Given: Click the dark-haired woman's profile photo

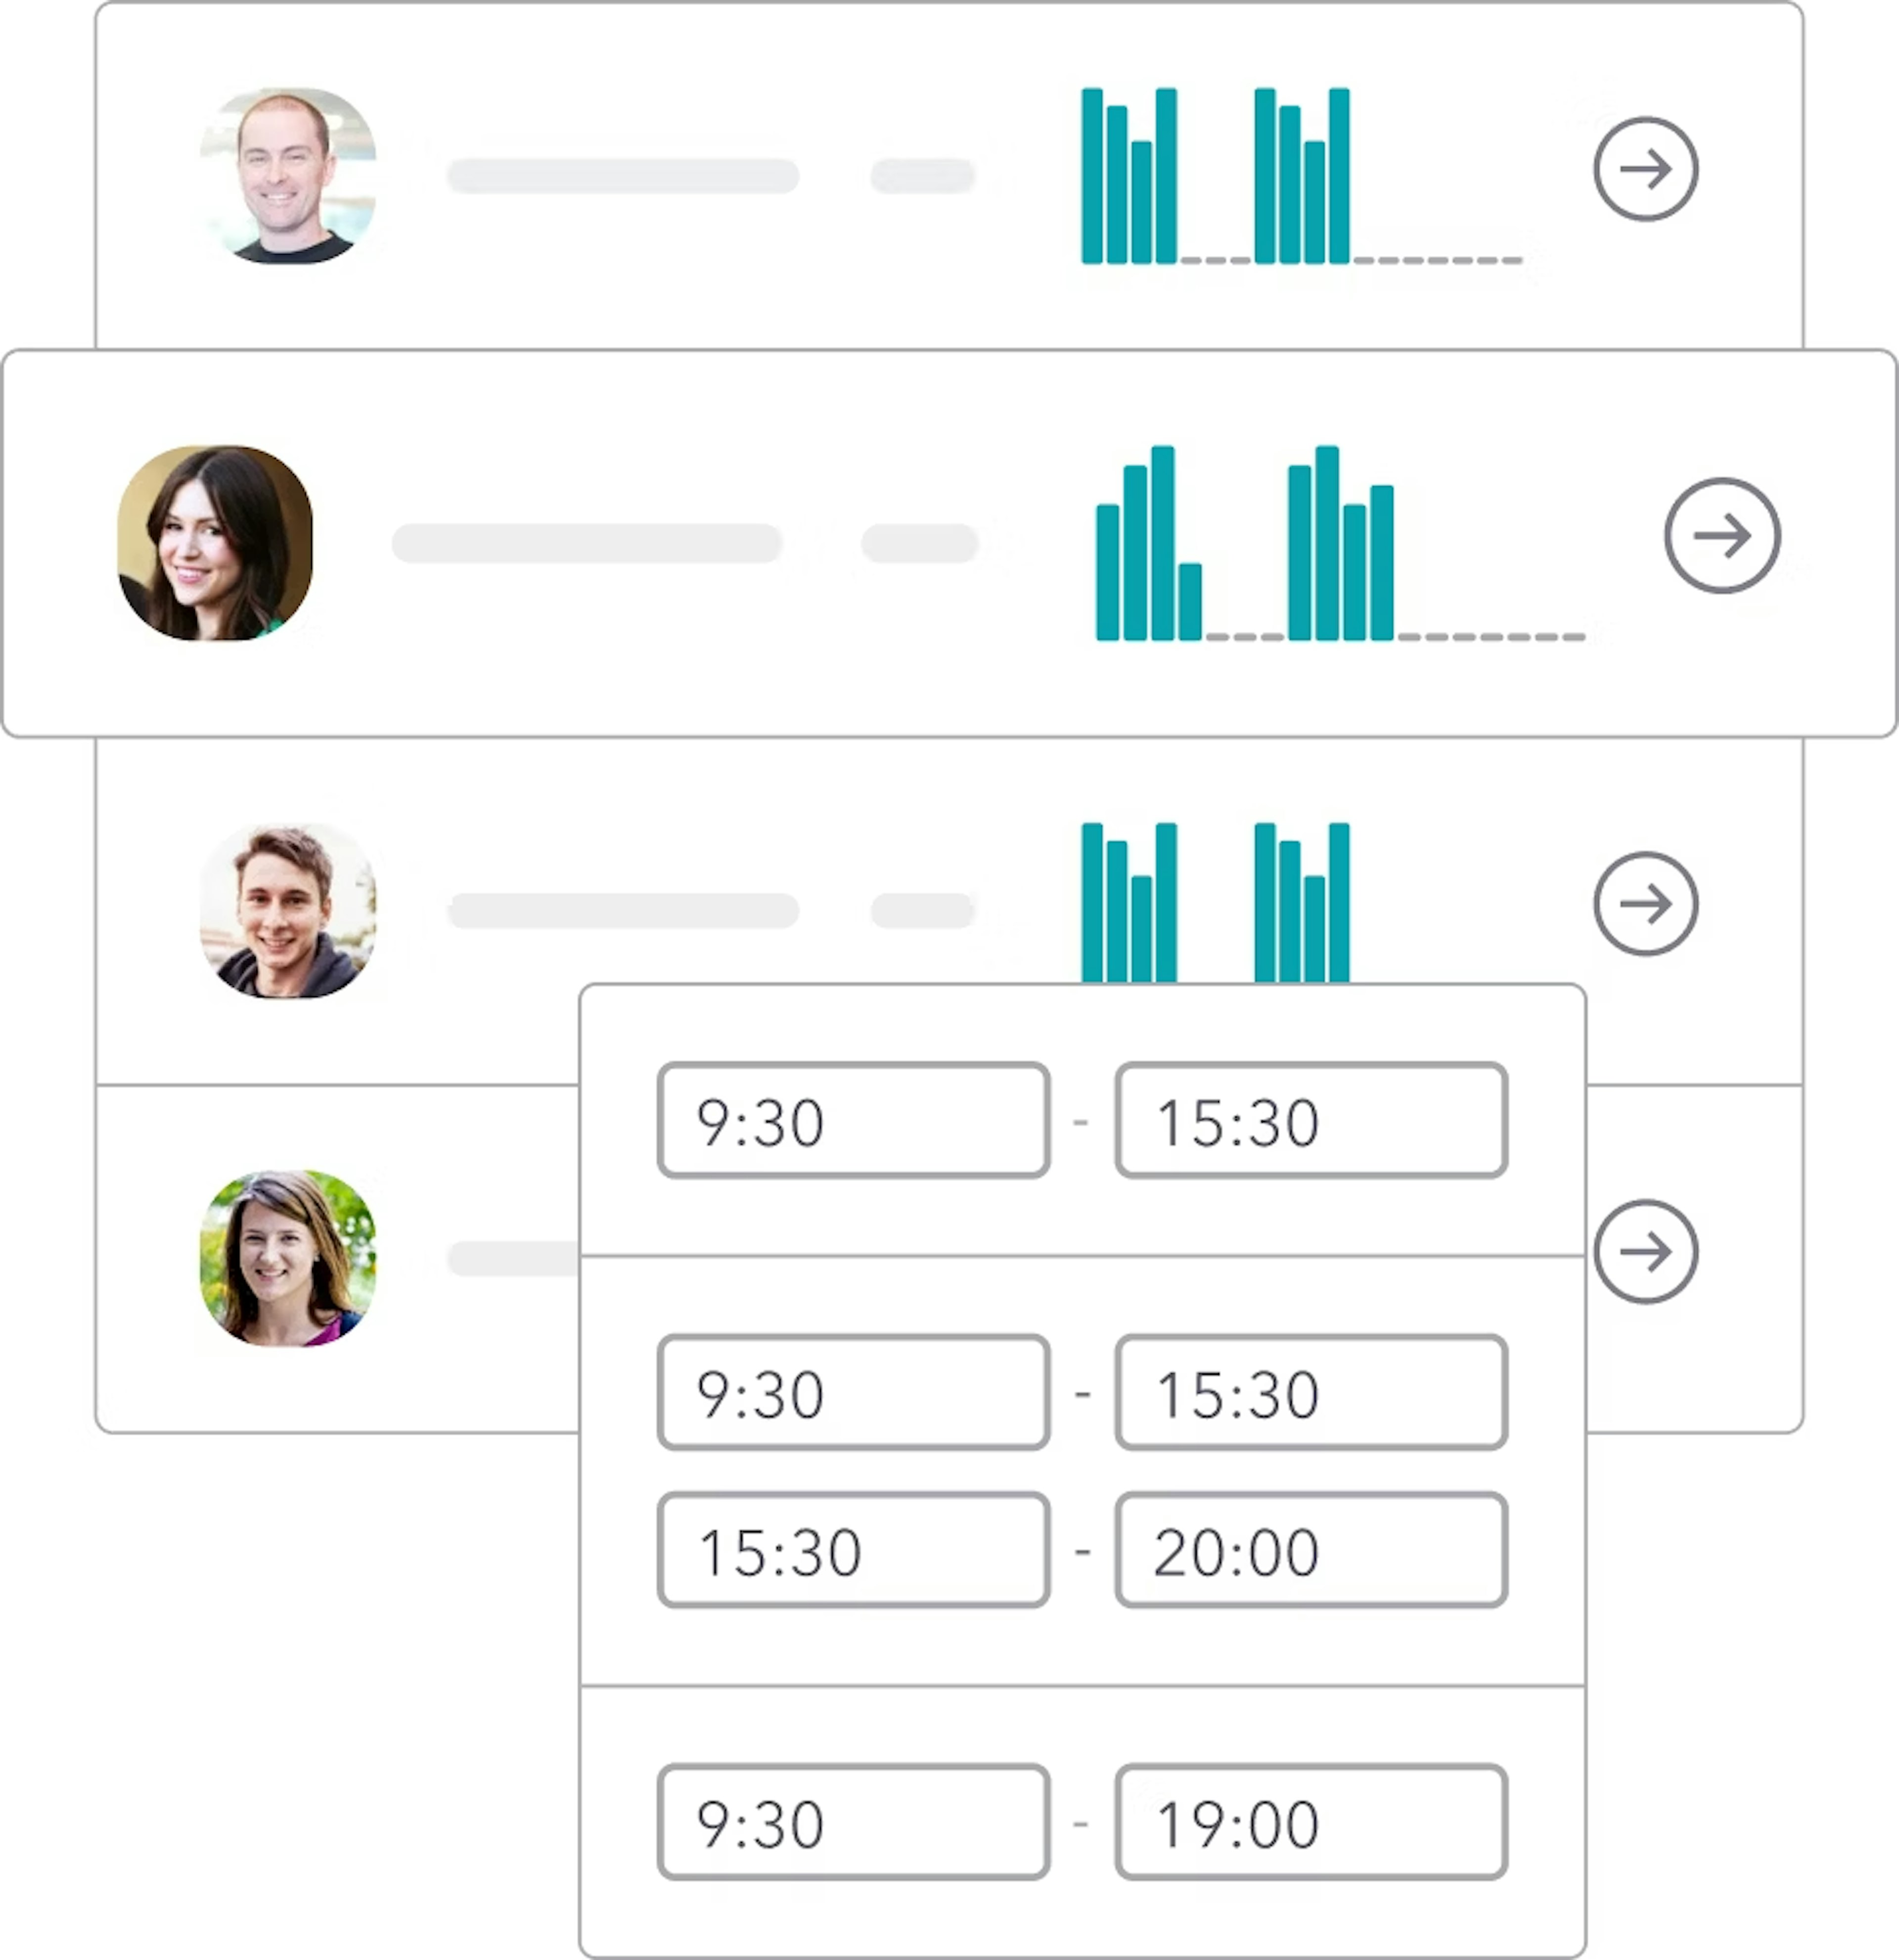Looking at the screenshot, I should [215, 543].
